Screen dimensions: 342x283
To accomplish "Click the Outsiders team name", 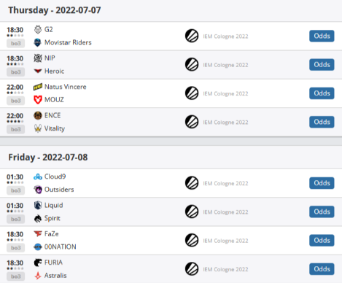I will tap(59, 190).
